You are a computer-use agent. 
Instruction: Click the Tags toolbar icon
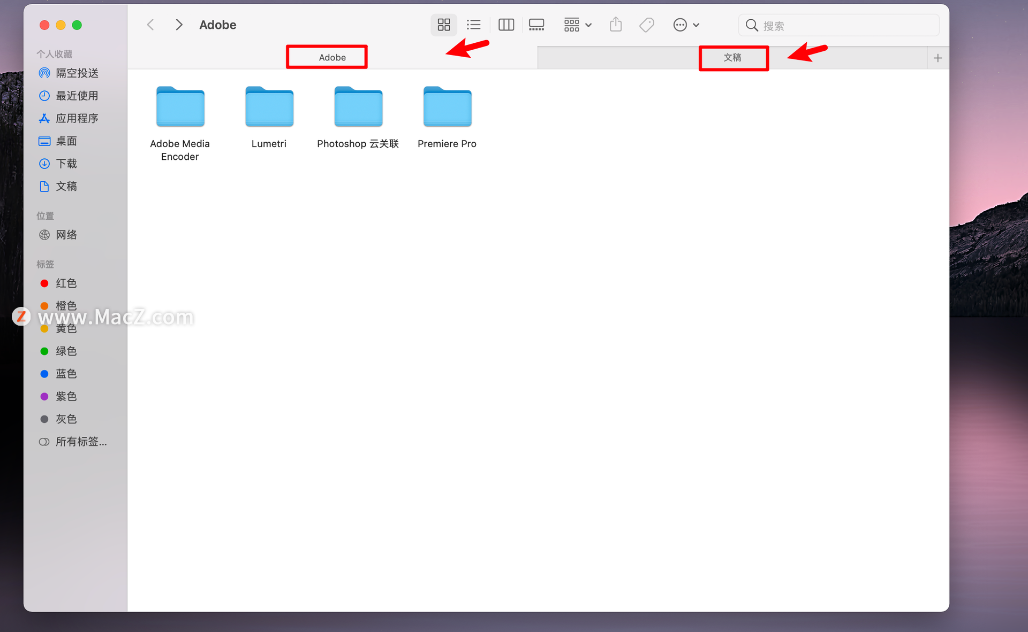(x=647, y=25)
